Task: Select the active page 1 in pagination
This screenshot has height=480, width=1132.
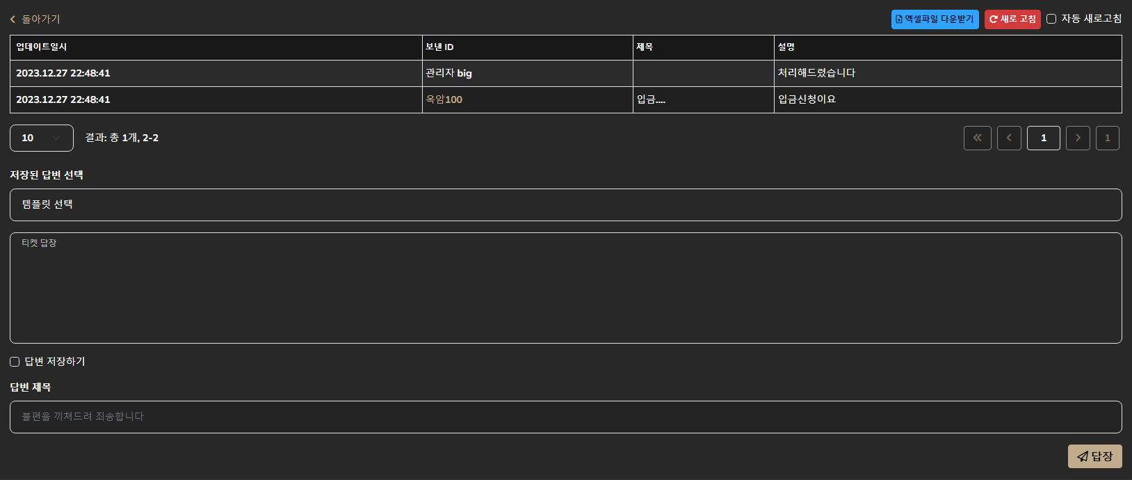Action: (x=1043, y=138)
